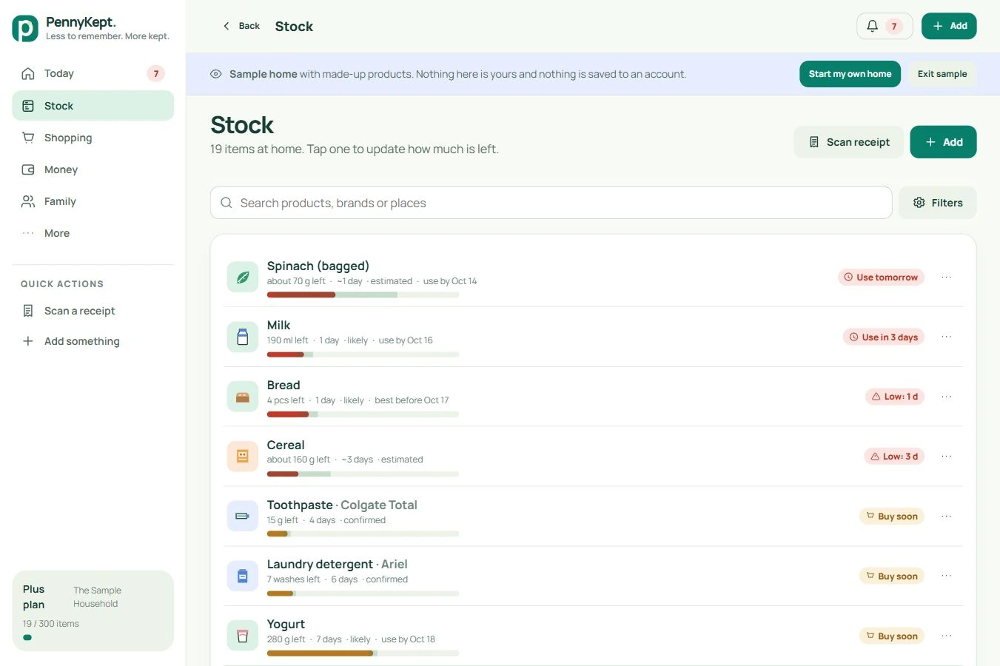Viewport: 1000px width, 666px height.
Task: Expand the More menu in sidebar
Action: point(93,233)
